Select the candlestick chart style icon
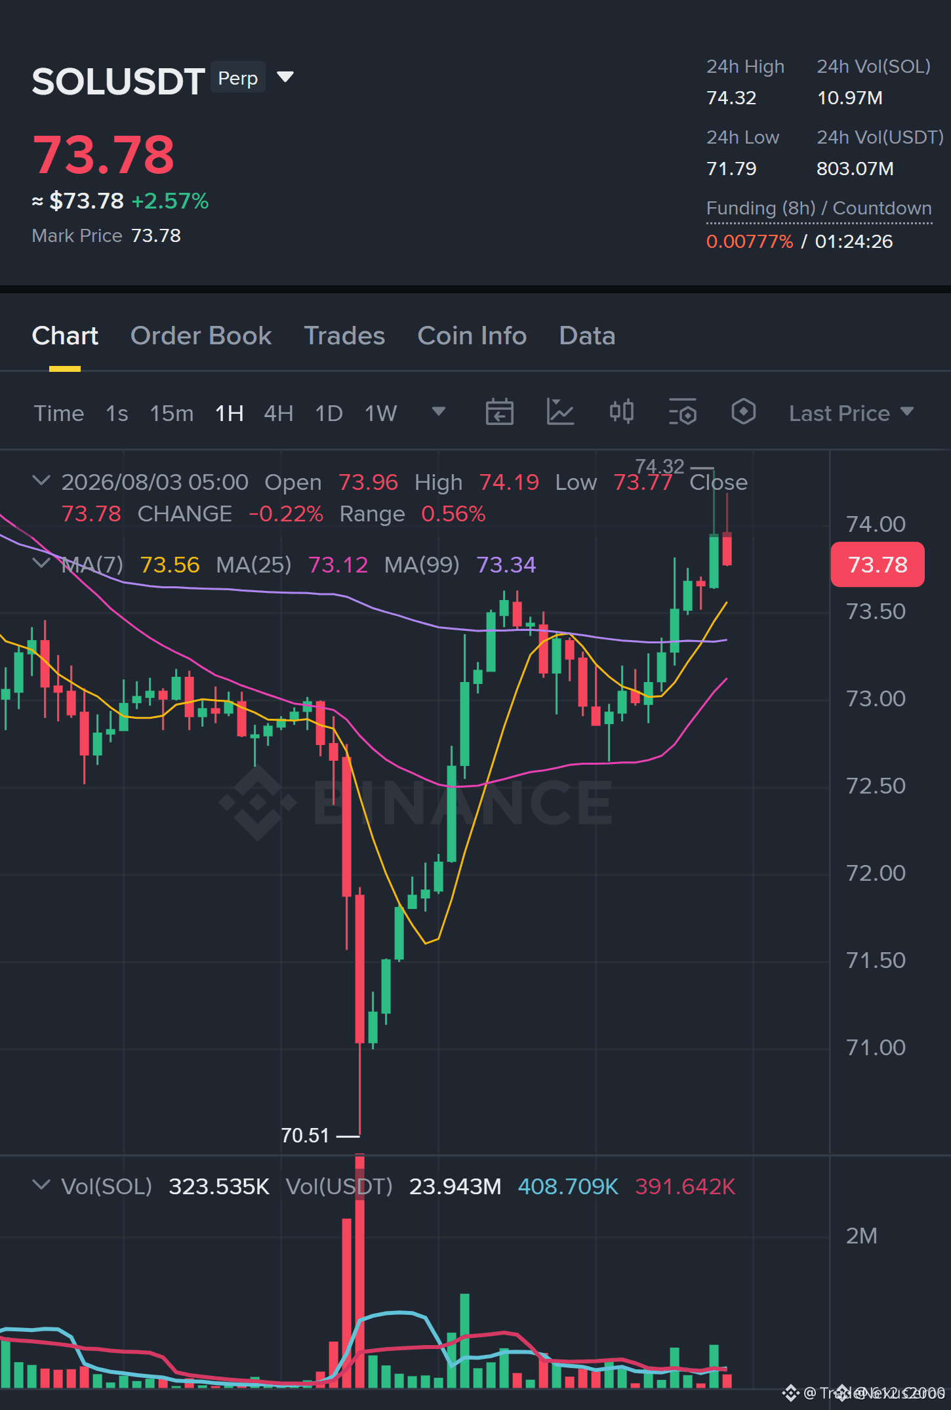This screenshot has height=1410, width=951. tap(621, 412)
